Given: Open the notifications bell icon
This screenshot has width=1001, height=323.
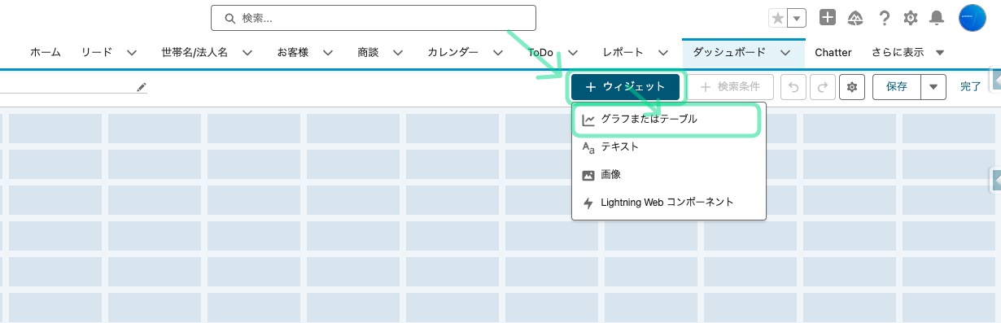Looking at the screenshot, I should click(x=937, y=18).
